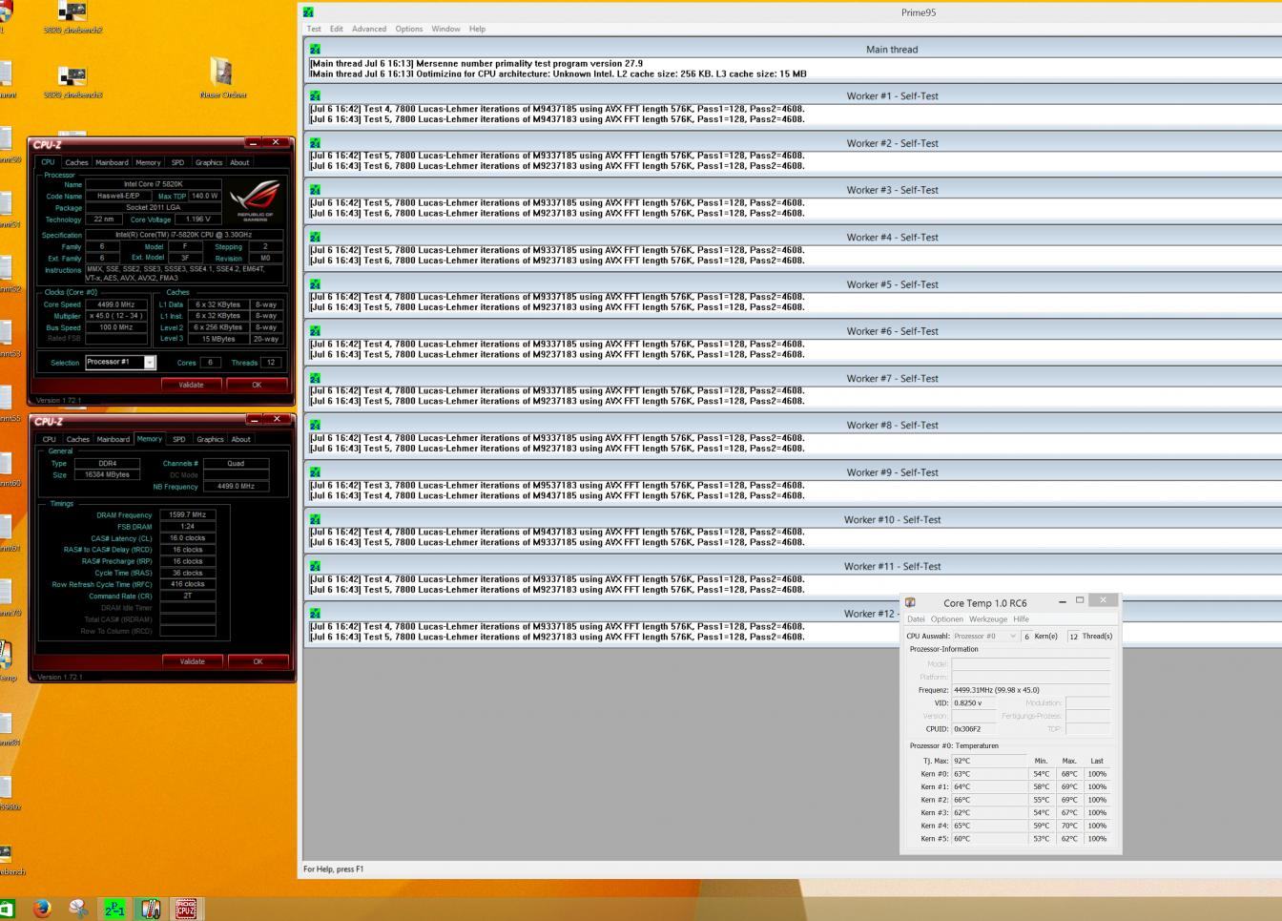Click the Worker #4 window icon

coord(315,237)
